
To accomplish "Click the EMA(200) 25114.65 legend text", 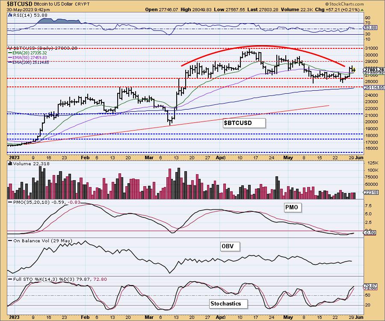I will (x=30, y=62).
